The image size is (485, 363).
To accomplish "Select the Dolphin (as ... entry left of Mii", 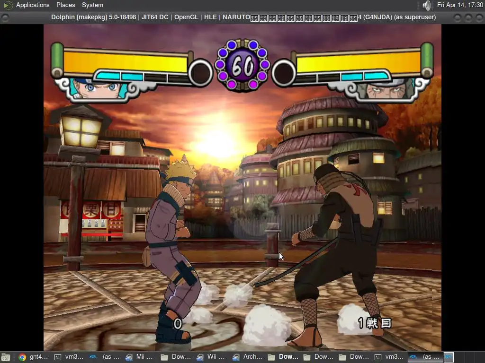I will pos(105,357).
